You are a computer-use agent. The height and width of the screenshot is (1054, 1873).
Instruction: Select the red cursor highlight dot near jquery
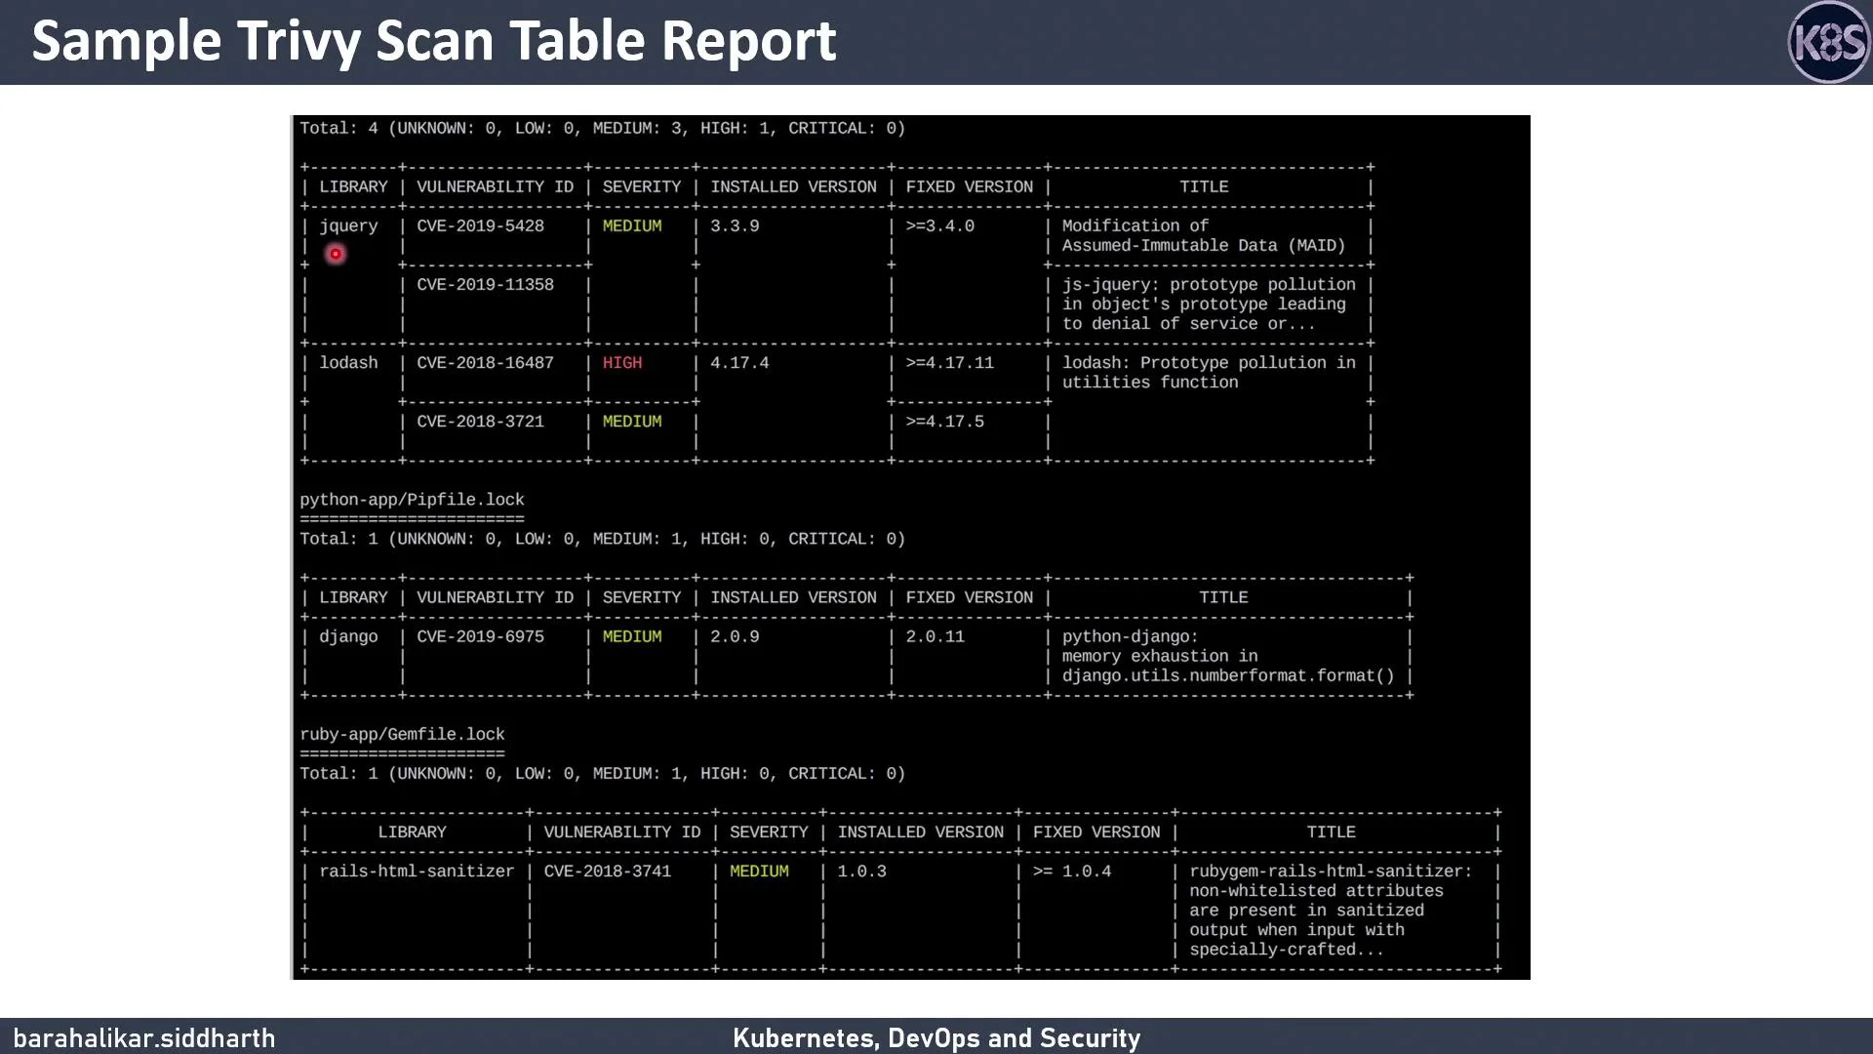point(335,254)
